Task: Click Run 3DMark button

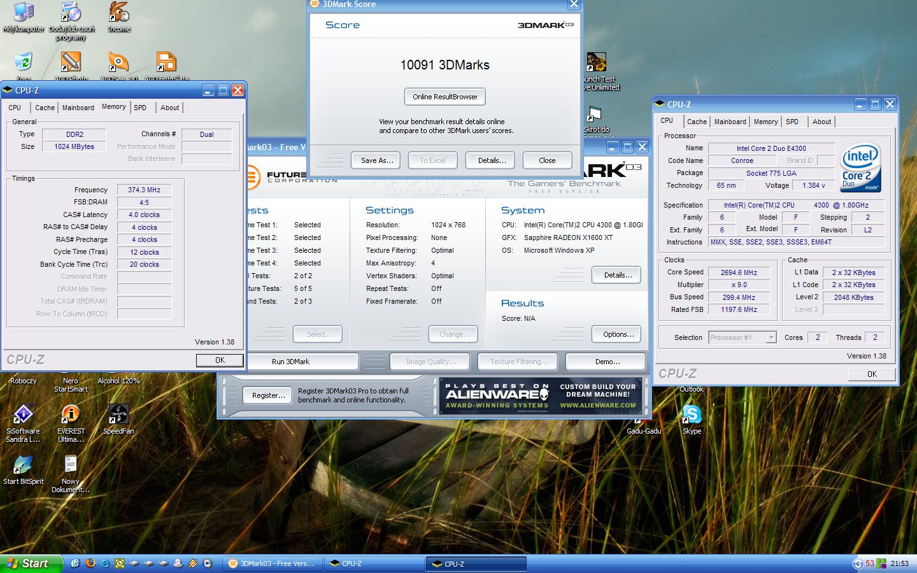Action: tap(290, 362)
